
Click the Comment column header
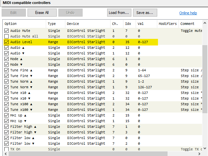coord(190,24)
